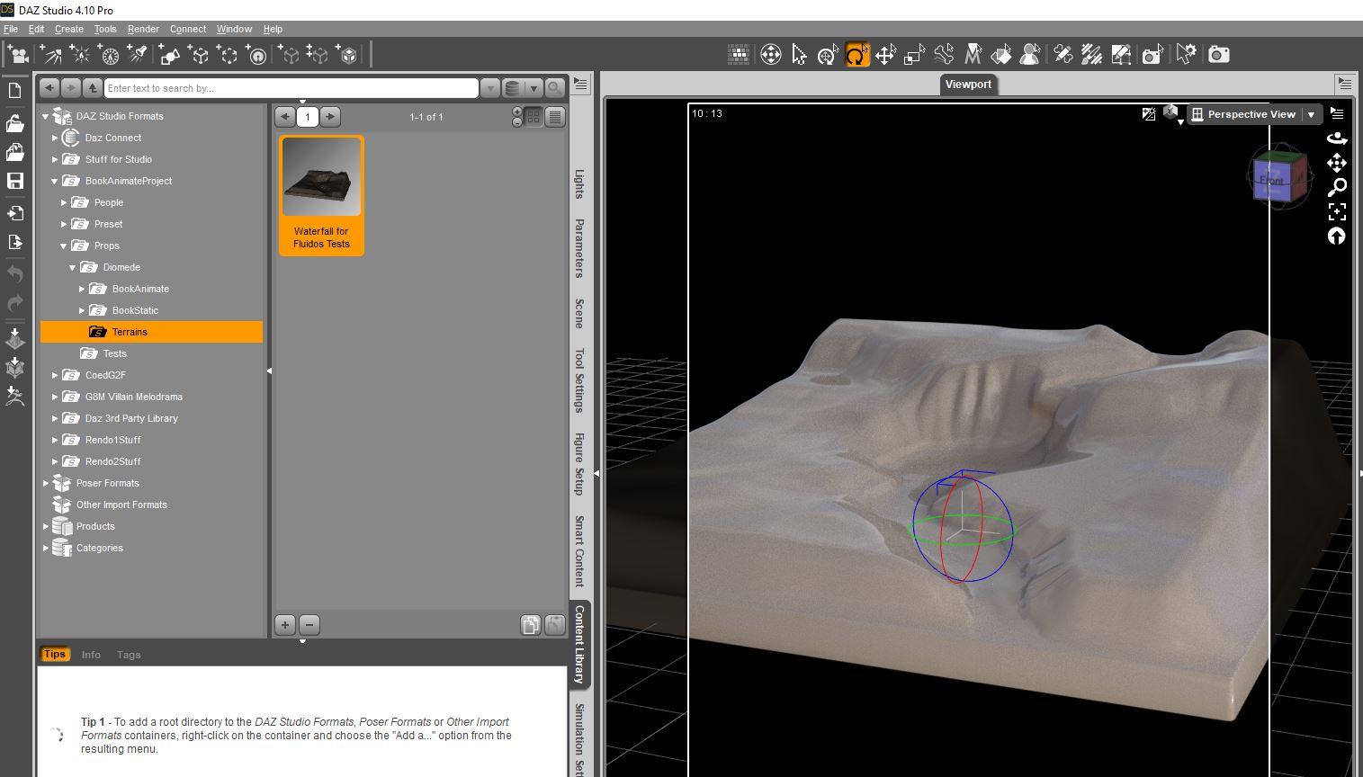This screenshot has width=1363, height=777.
Task: Select the G8M Villain Melodrama folder
Action: tap(133, 397)
